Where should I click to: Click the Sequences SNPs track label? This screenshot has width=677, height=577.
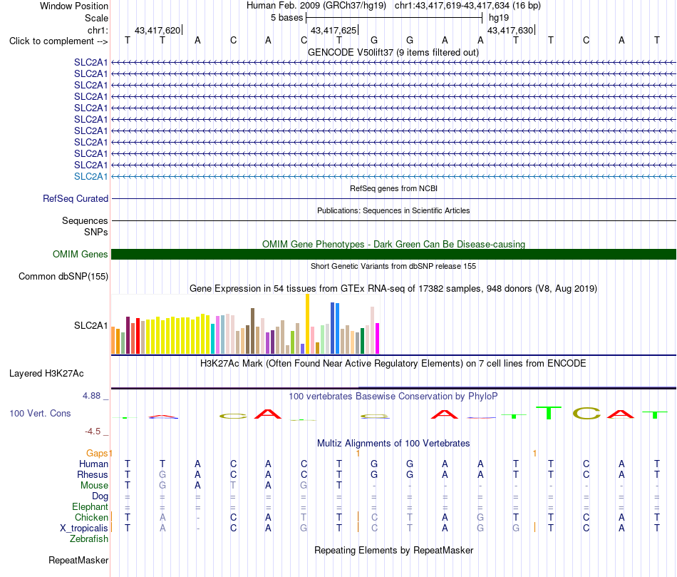[85, 227]
